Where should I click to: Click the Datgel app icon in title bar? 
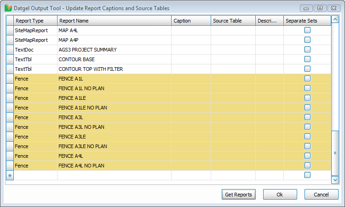(8, 8)
